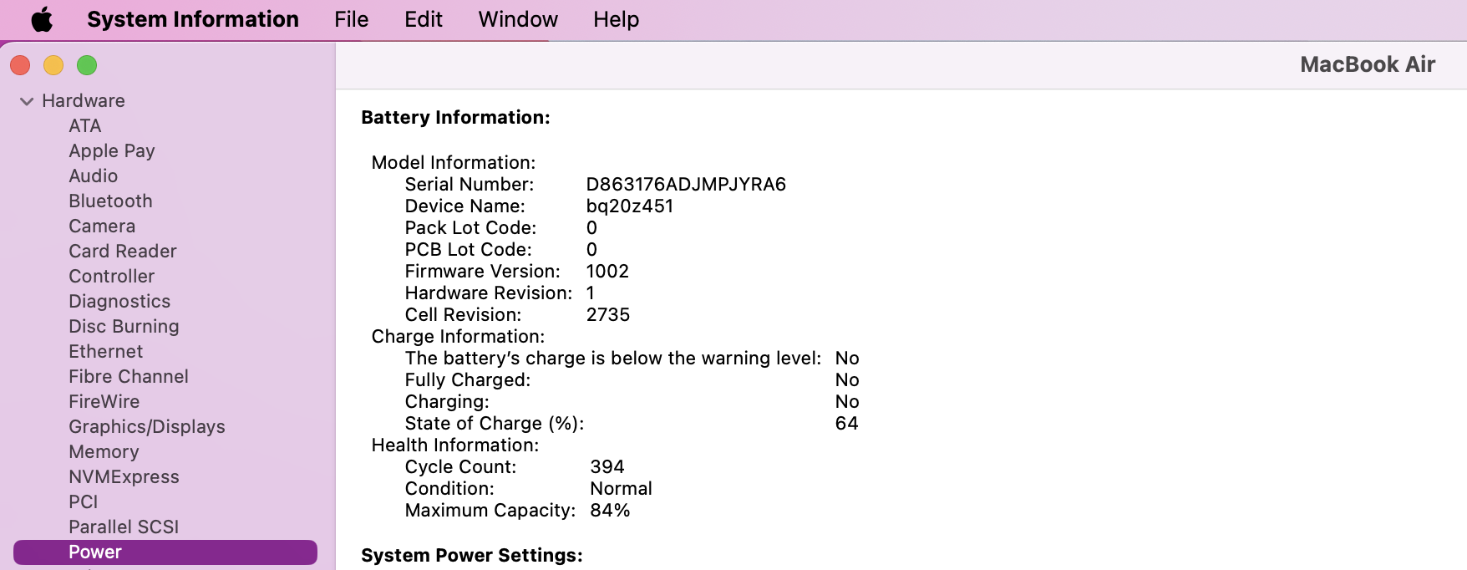Image resolution: width=1467 pixels, height=570 pixels.
Task: Click the Battery Information heading
Action: [455, 117]
